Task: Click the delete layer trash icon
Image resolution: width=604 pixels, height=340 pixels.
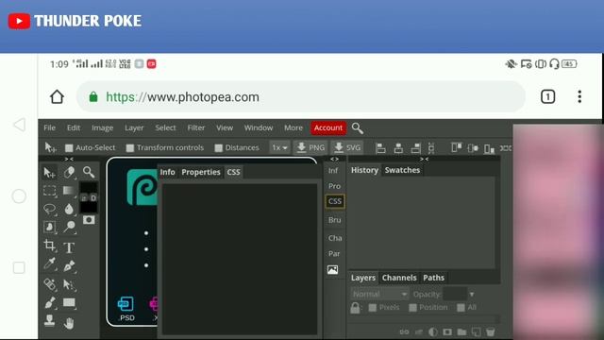Action: pyautogui.click(x=490, y=331)
